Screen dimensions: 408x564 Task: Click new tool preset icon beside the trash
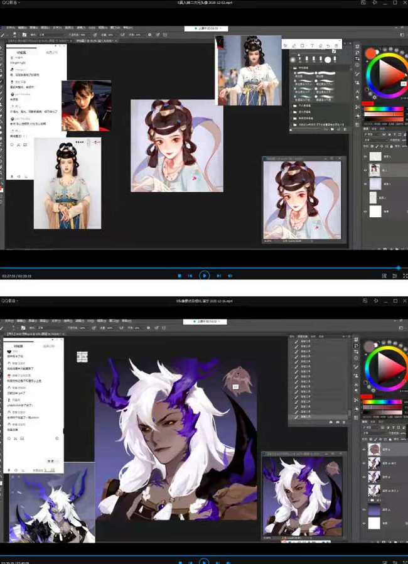click(338, 422)
